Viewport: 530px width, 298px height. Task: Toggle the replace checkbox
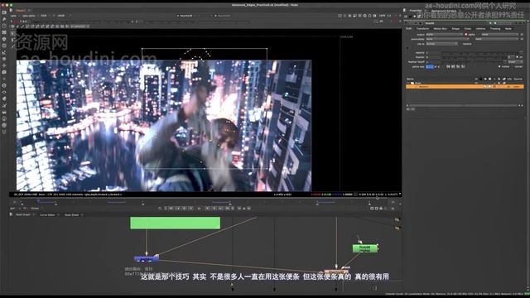(460, 44)
